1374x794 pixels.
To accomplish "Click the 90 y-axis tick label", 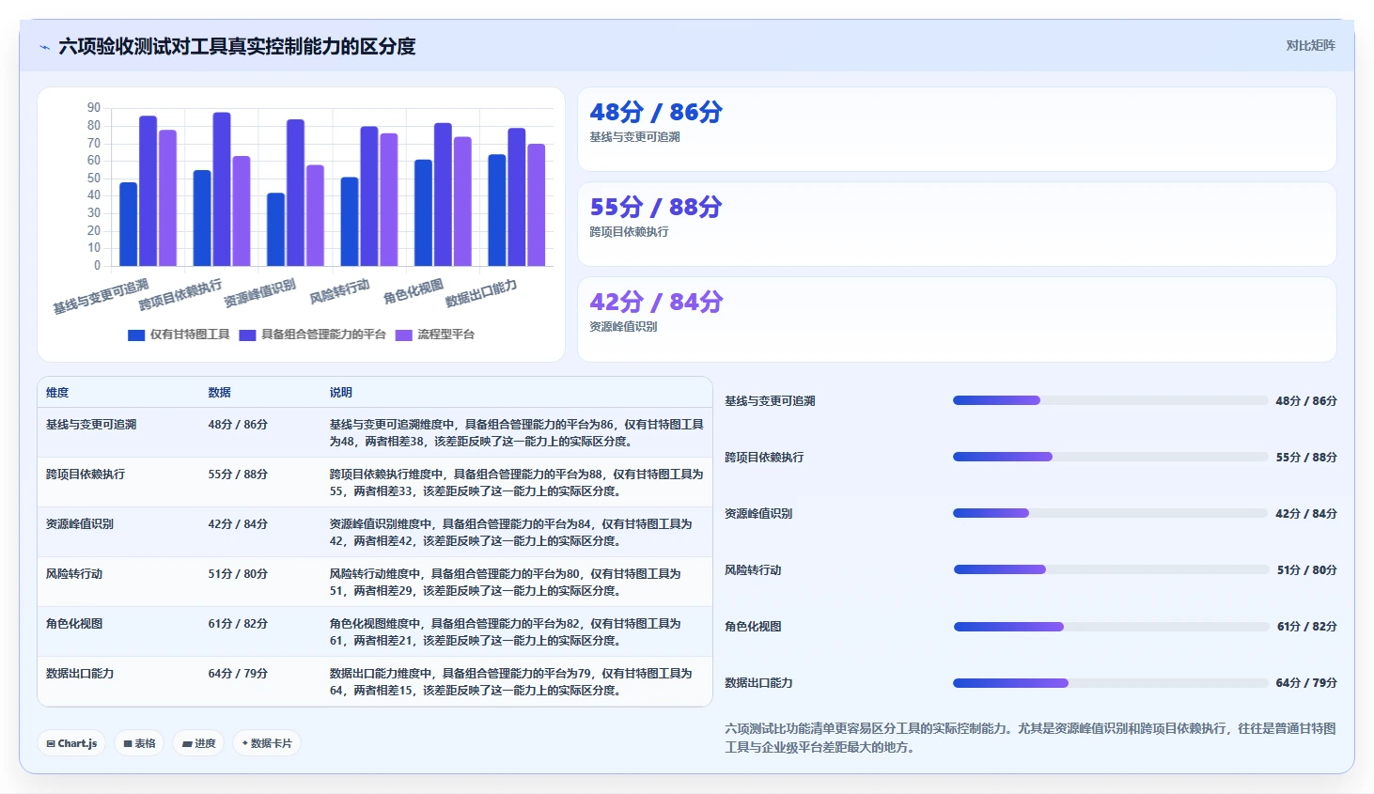I will click(94, 108).
